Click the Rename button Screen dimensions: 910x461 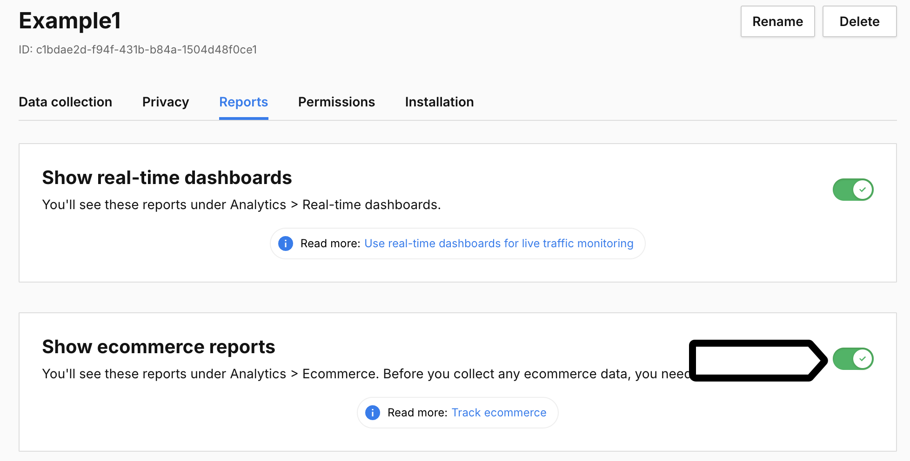(x=777, y=21)
